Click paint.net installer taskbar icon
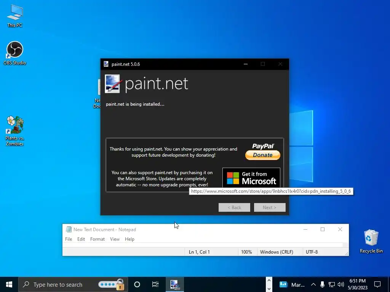The height and width of the screenshot is (292, 390). pyautogui.click(x=174, y=284)
